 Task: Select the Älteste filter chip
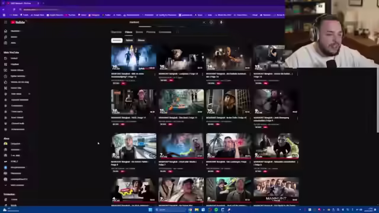141,40
